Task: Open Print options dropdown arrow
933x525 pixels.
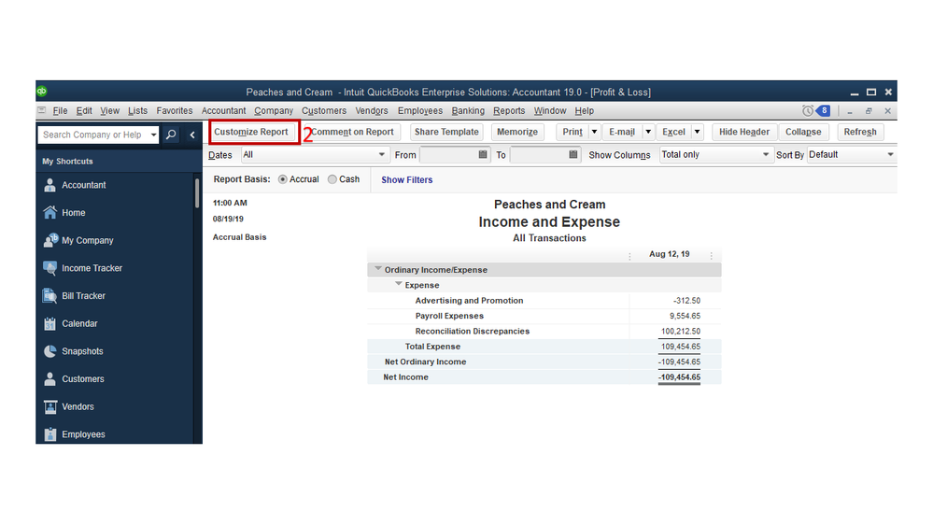Action: 594,132
